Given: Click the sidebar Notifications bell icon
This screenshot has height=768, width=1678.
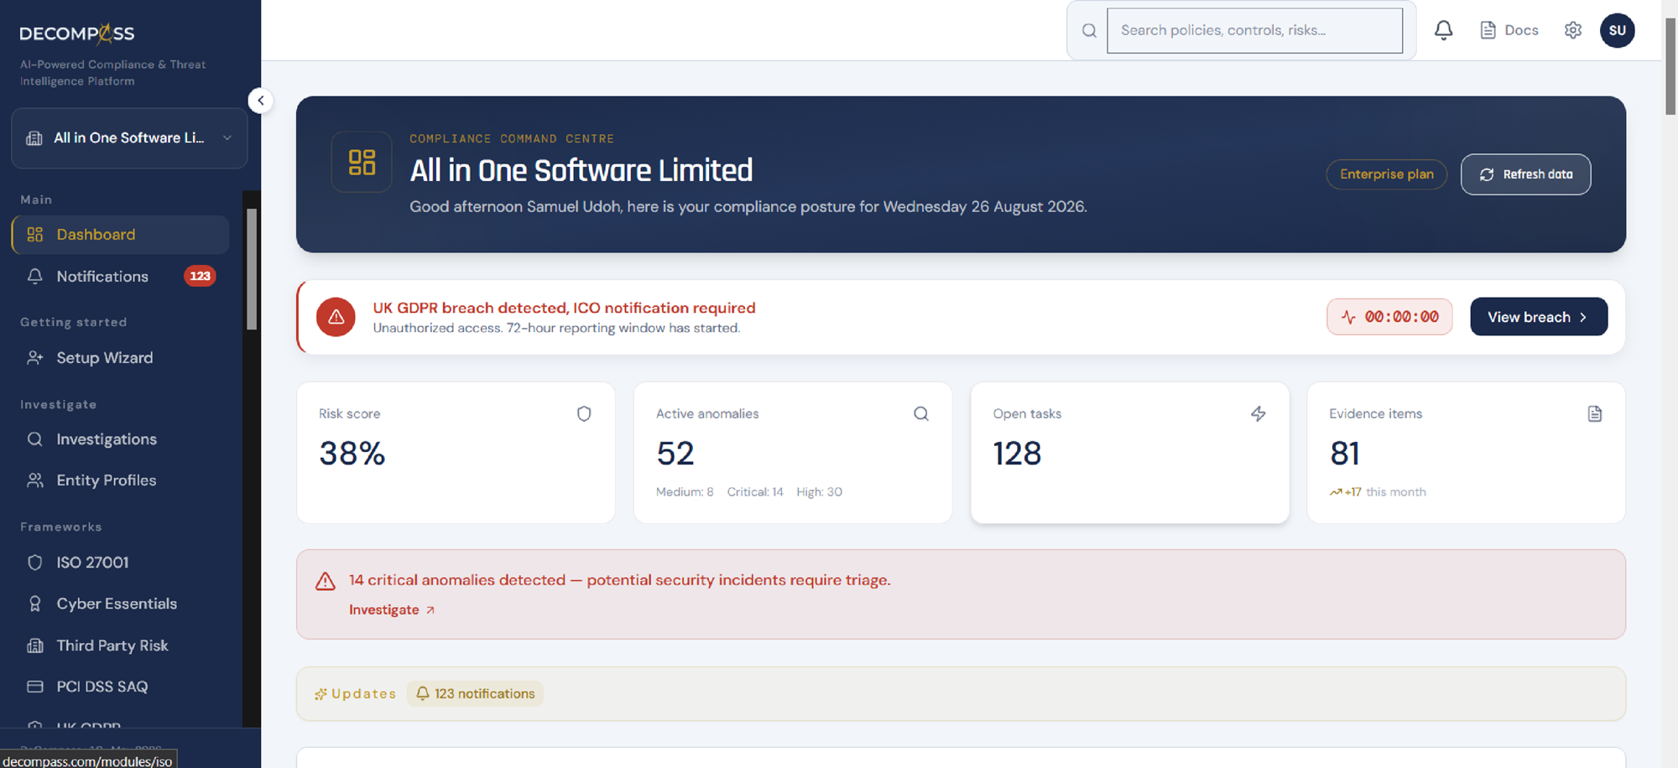Looking at the screenshot, I should pyautogui.click(x=35, y=276).
